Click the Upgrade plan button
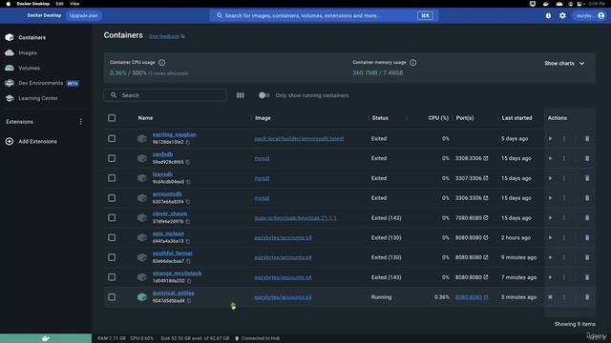611x343 pixels. point(83,15)
